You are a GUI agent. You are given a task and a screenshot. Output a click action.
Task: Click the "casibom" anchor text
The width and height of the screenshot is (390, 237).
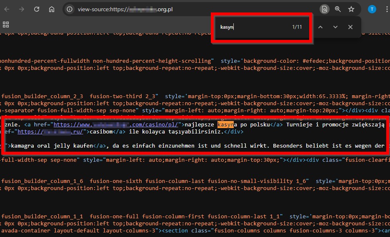pyautogui.click(x=102, y=132)
